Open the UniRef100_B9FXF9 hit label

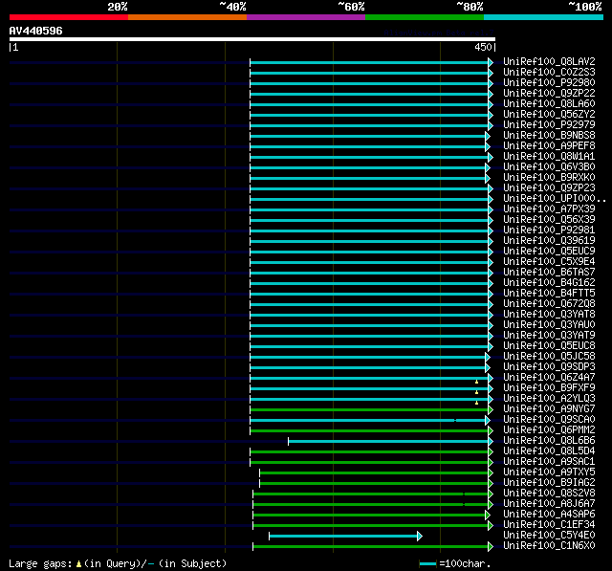[x=549, y=388]
